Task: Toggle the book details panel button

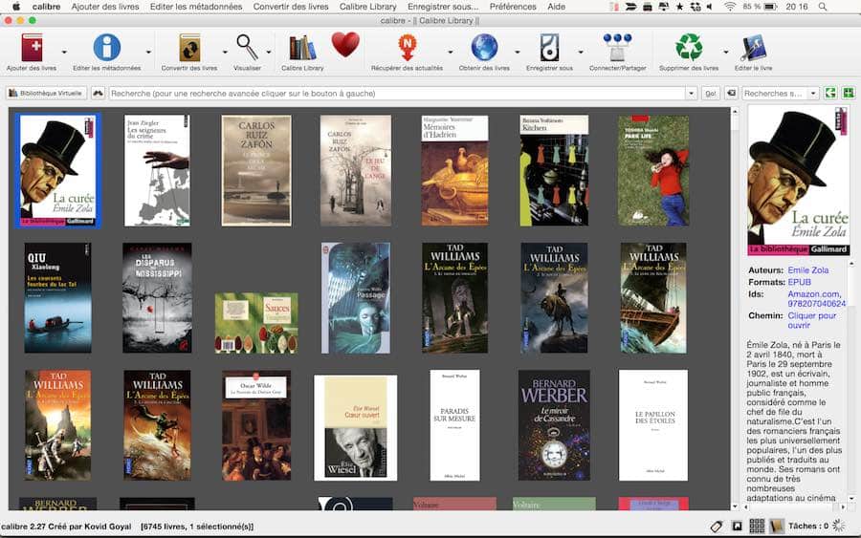Action: pyautogui.click(x=776, y=527)
